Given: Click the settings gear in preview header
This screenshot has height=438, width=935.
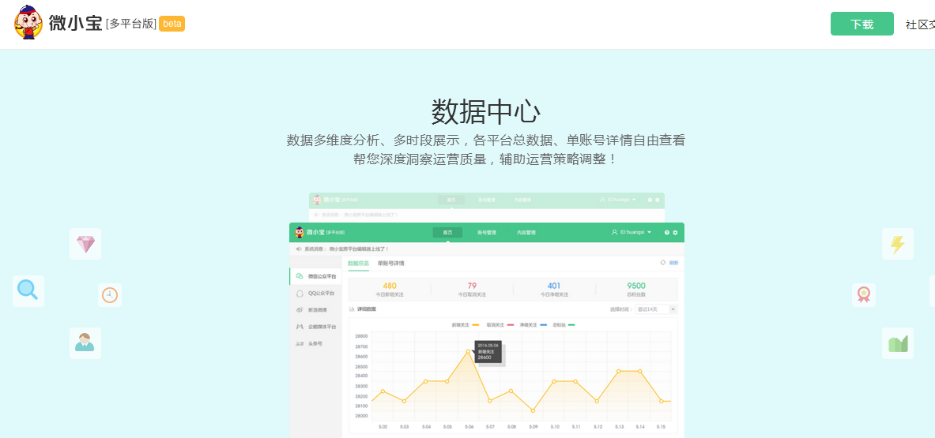Looking at the screenshot, I should [676, 233].
